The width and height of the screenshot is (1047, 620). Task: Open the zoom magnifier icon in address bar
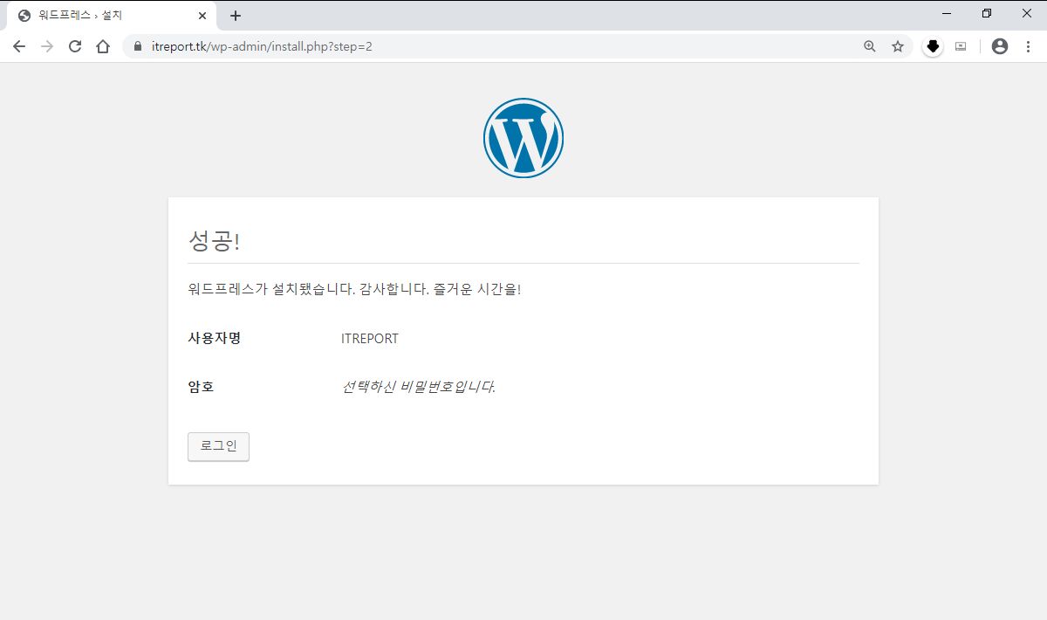[869, 46]
